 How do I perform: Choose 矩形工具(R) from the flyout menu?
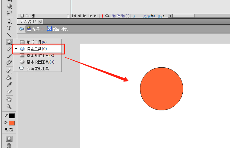pyautogui.click(x=36, y=42)
